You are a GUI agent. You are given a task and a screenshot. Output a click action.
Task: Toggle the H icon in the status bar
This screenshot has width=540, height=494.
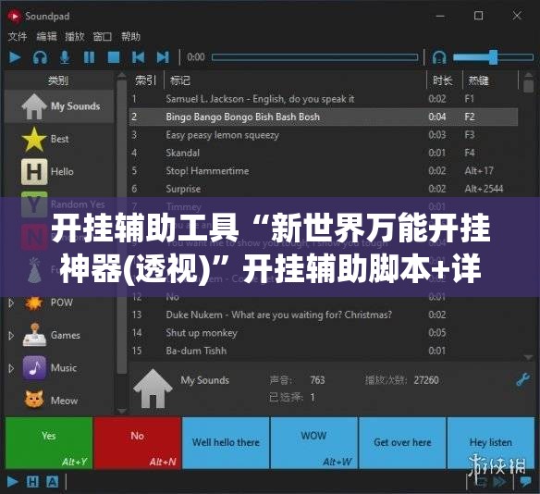coord(32,482)
